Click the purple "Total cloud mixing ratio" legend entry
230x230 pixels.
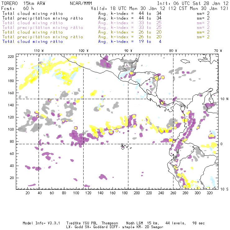click(x=33, y=23)
